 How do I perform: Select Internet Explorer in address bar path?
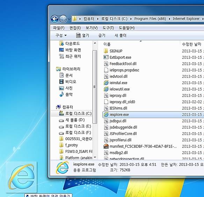point(186,19)
